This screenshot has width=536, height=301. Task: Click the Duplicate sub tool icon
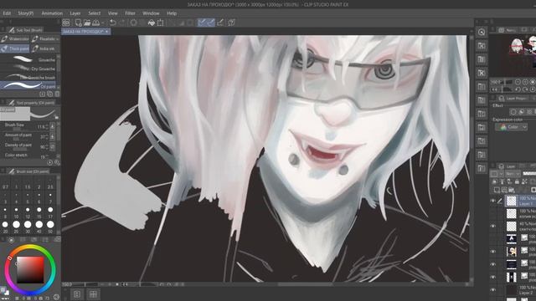pyautogui.click(x=50, y=94)
